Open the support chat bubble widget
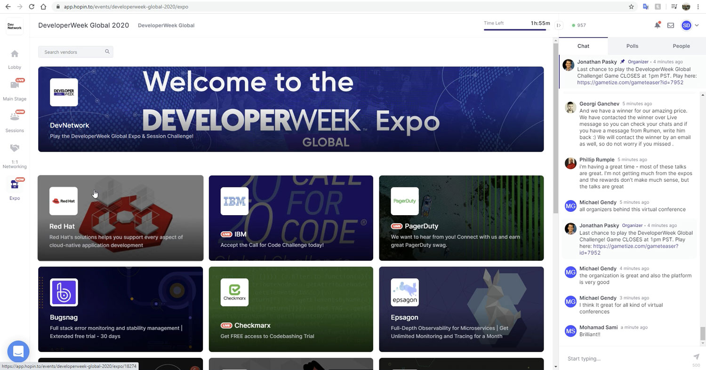This screenshot has height=370, width=706. 18,351
